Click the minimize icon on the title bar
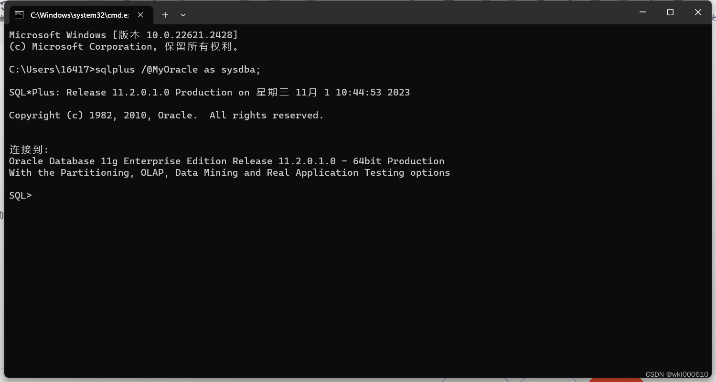The width and height of the screenshot is (716, 382). click(642, 12)
